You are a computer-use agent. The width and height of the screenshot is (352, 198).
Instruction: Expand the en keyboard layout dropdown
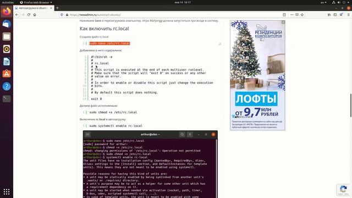[x=323, y=2]
